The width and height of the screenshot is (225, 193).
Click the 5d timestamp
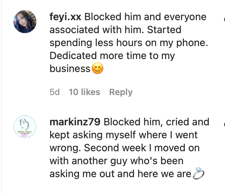click(x=54, y=92)
